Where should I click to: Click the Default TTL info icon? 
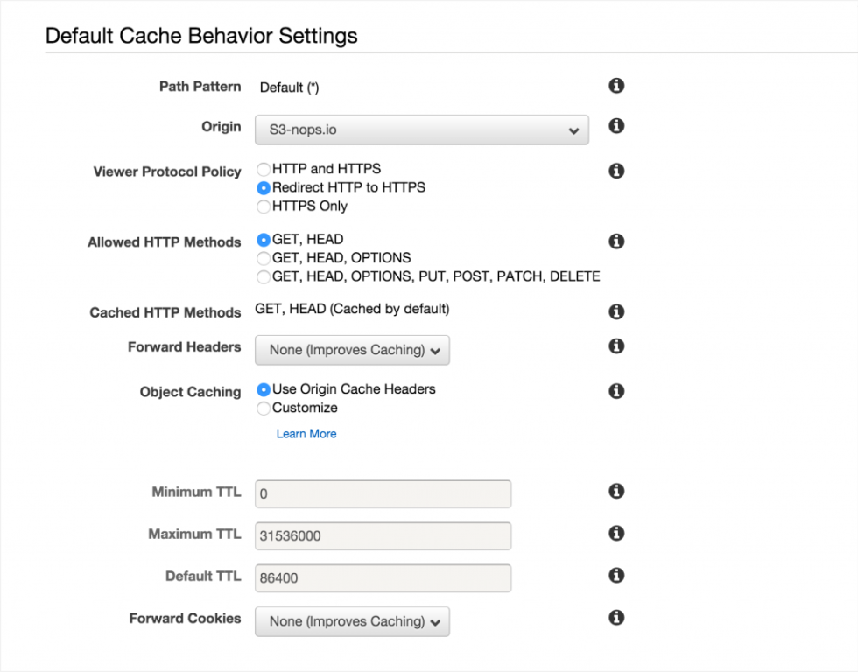[615, 577]
